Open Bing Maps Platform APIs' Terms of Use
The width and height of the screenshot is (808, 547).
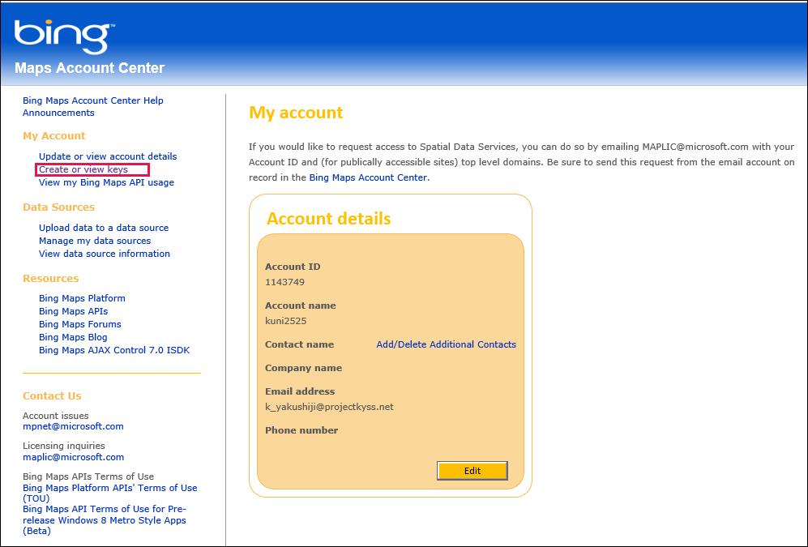click(x=109, y=493)
